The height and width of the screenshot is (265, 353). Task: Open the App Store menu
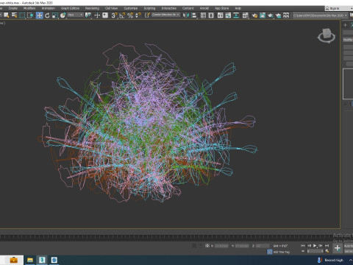click(221, 8)
